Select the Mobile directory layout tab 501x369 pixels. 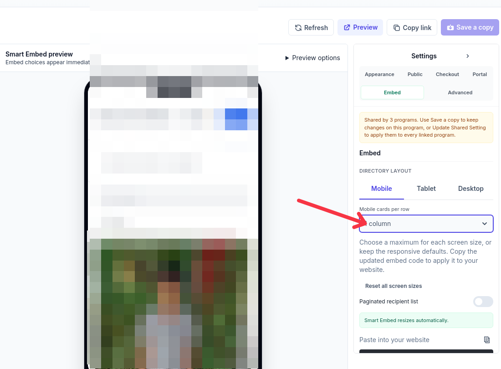coord(382,189)
